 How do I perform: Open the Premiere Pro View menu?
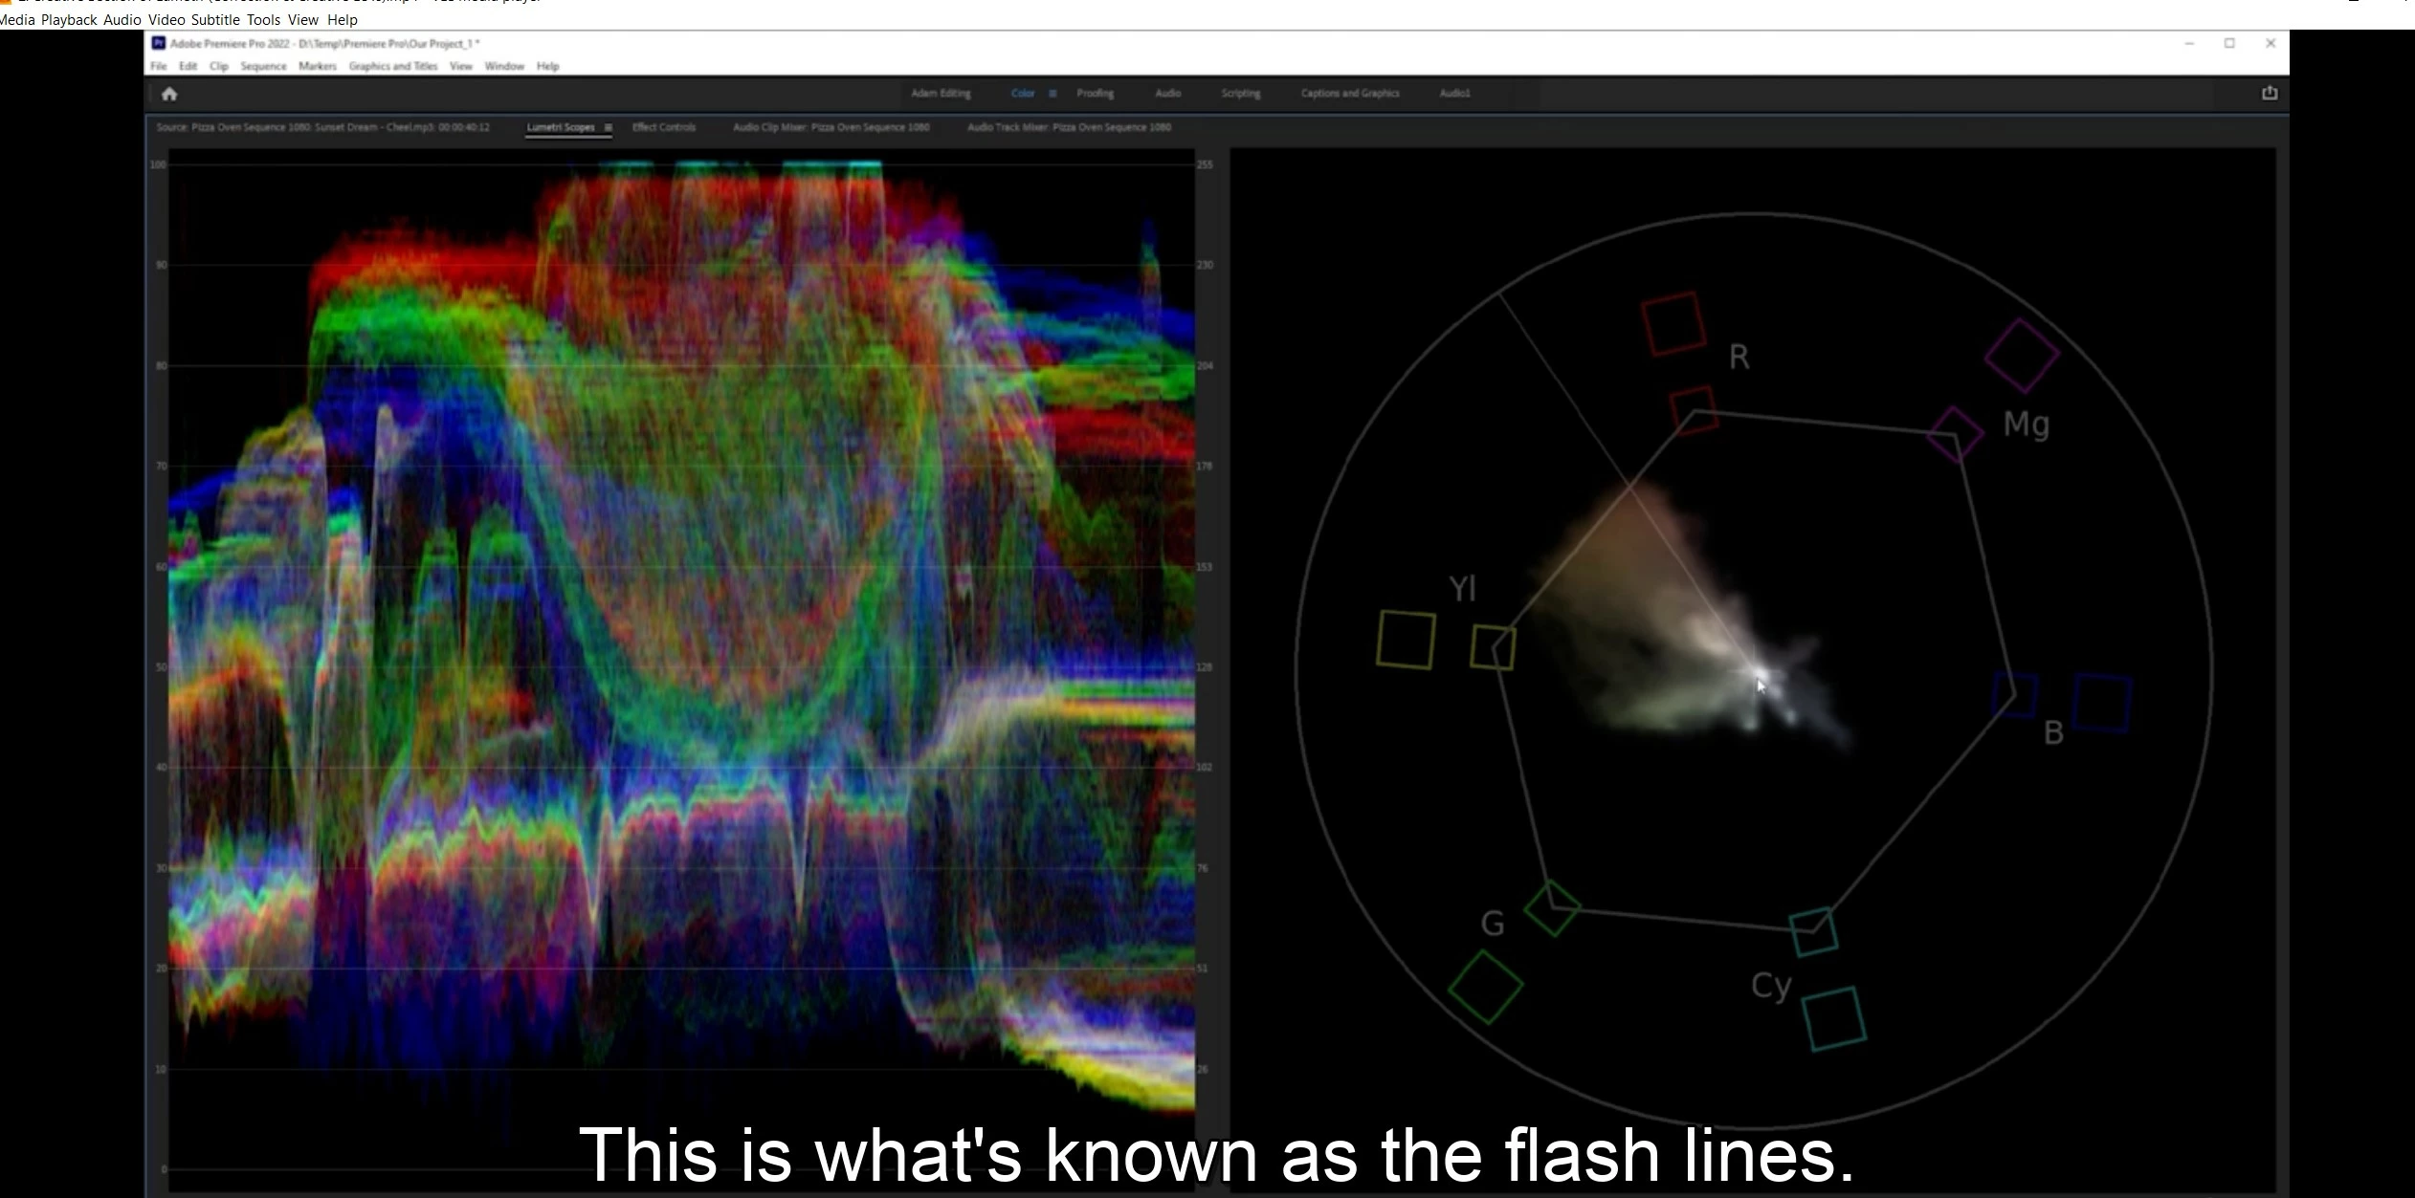[461, 66]
